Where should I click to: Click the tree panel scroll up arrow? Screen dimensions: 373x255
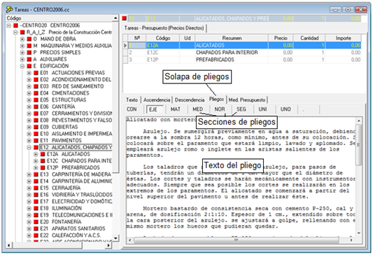coord(115,18)
